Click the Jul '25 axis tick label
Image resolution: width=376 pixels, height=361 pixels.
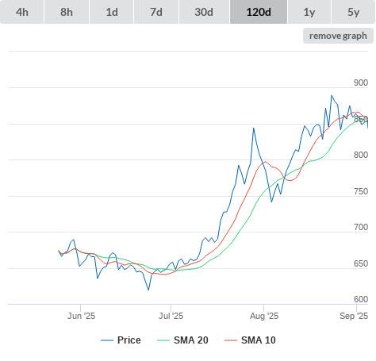pos(171,316)
